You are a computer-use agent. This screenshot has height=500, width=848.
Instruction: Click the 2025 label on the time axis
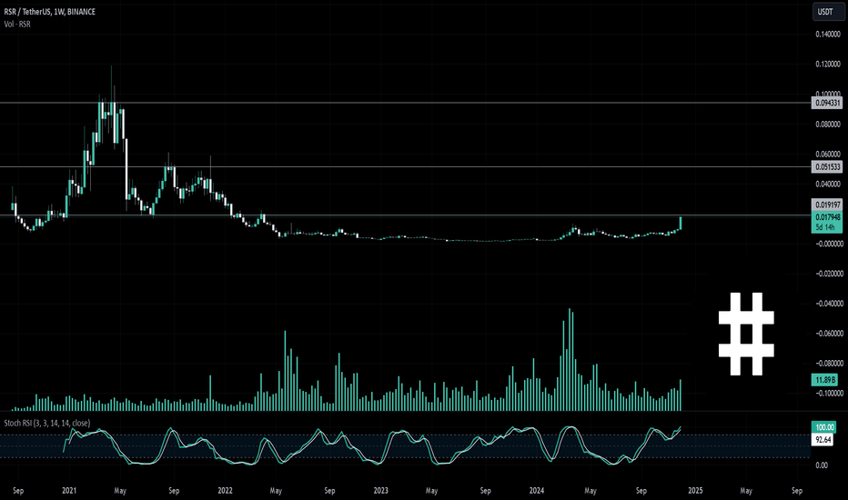[695, 491]
